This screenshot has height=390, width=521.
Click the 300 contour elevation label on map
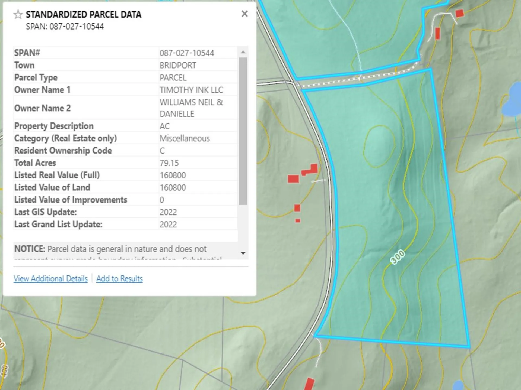(x=398, y=257)
